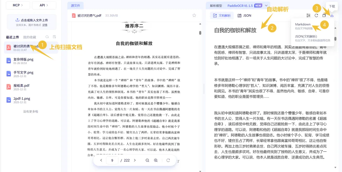This screenshot has width=342, height=172.
Task: Select the 报纸类.pdf file
Action: click(x=31, y=87)
